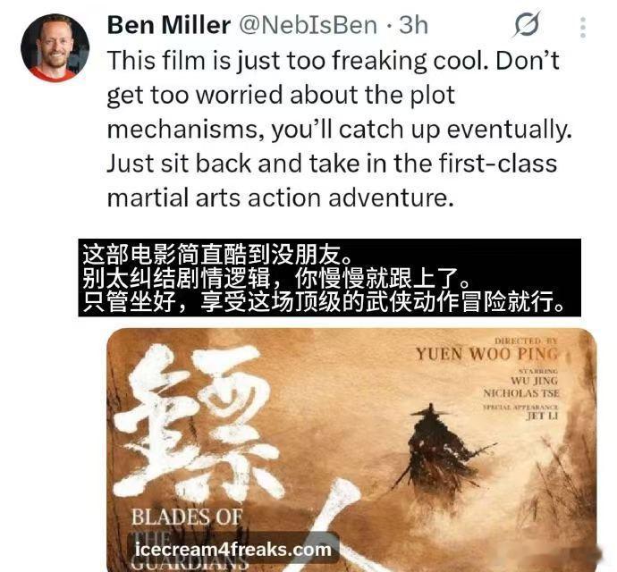Click the white calligraphy character on poster

[x=199, y=423]
